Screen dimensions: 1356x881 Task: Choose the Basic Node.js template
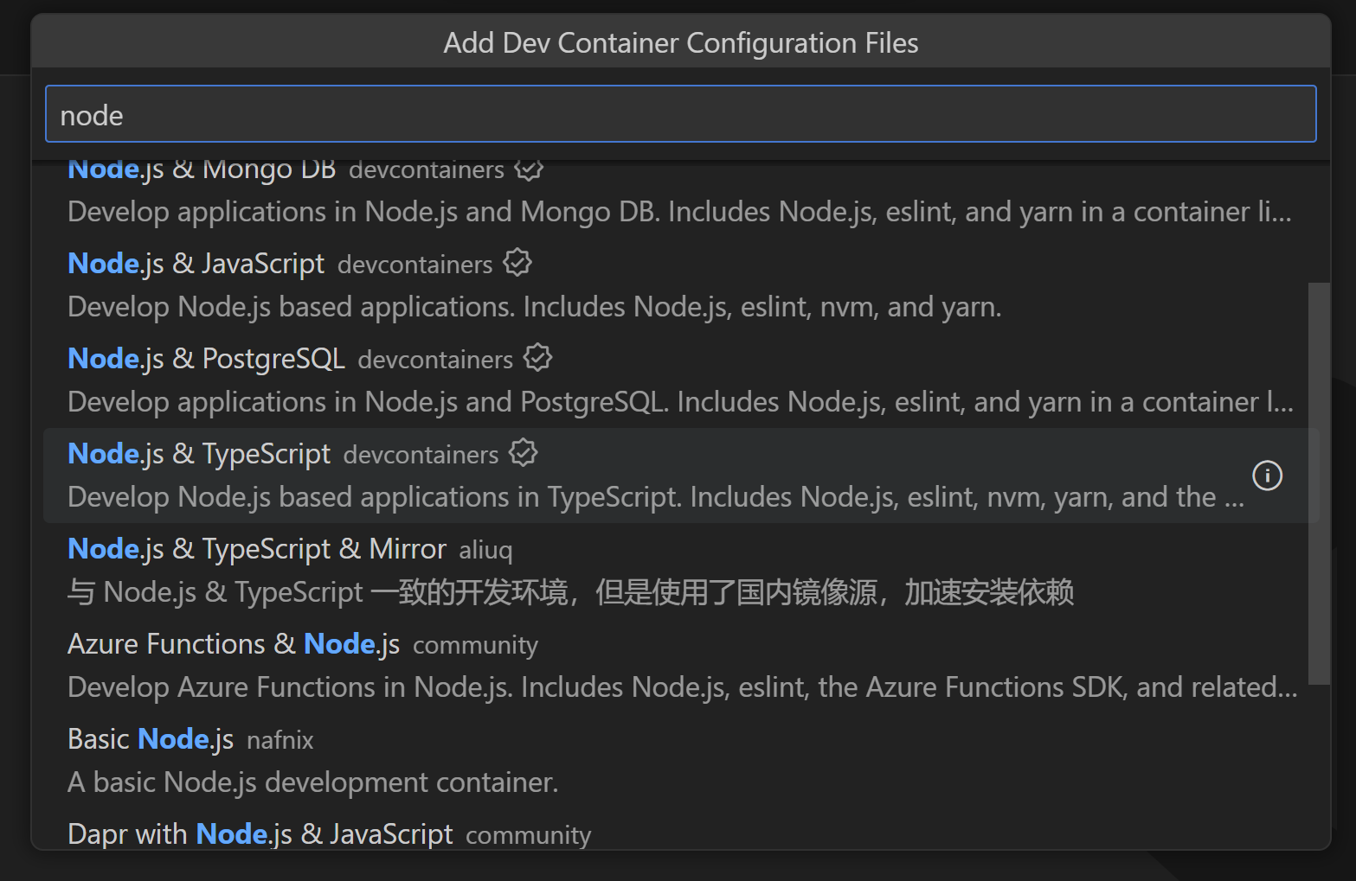click(681, 761)
